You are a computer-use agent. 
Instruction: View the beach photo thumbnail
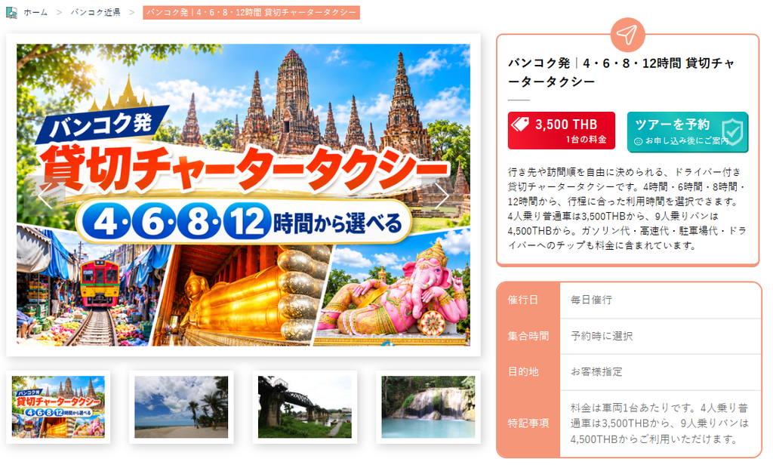click(181, 407)
